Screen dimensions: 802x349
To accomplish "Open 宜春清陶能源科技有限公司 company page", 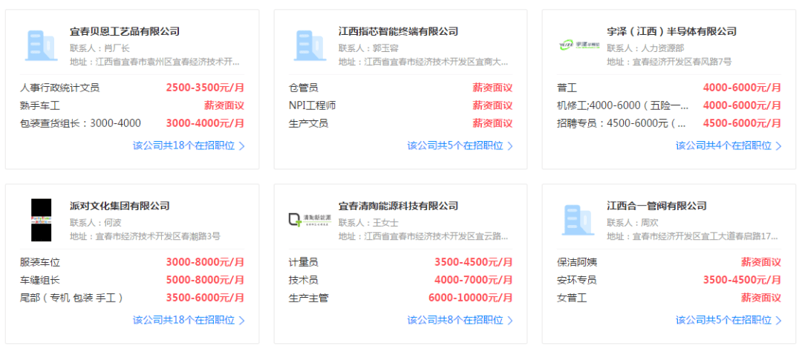I will coord(398,206).
